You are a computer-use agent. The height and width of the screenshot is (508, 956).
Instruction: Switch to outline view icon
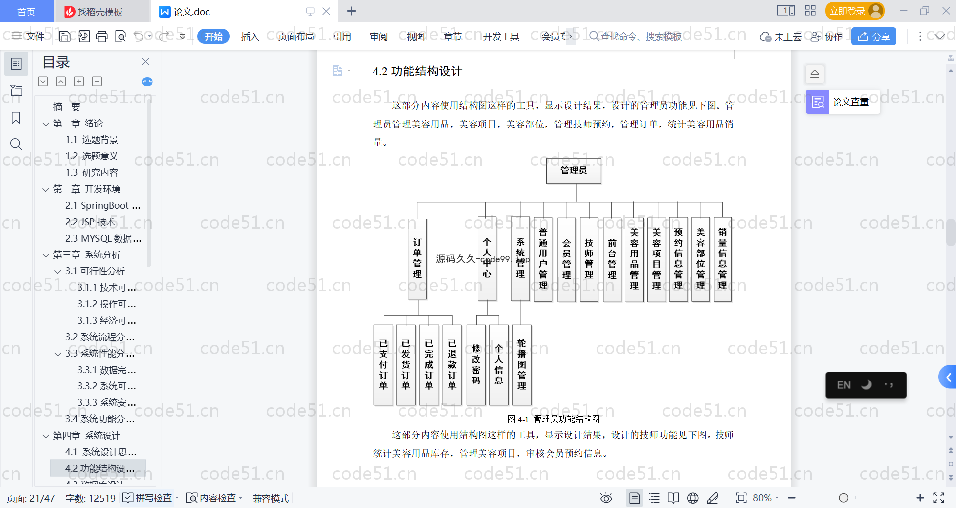tap(655, 498)
